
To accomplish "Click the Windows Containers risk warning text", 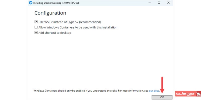I will point(90,91).
